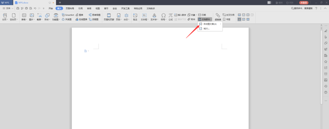This screenshot has width=329, height=129.
Task: Expand quick access toolbar customize arrow
Action: click(44, 9)
